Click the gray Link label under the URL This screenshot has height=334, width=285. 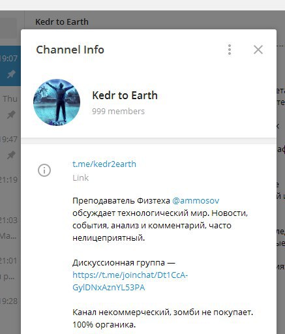coord(81,178)
